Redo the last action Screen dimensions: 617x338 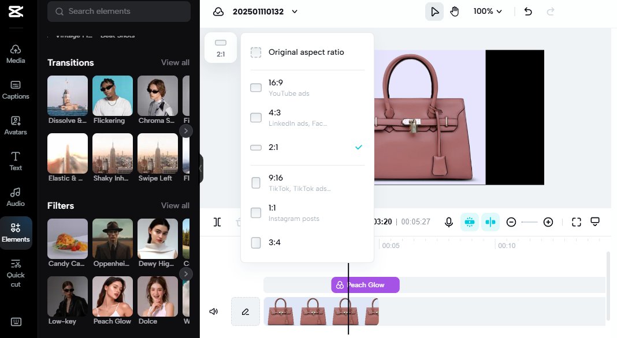pos(551,12)
